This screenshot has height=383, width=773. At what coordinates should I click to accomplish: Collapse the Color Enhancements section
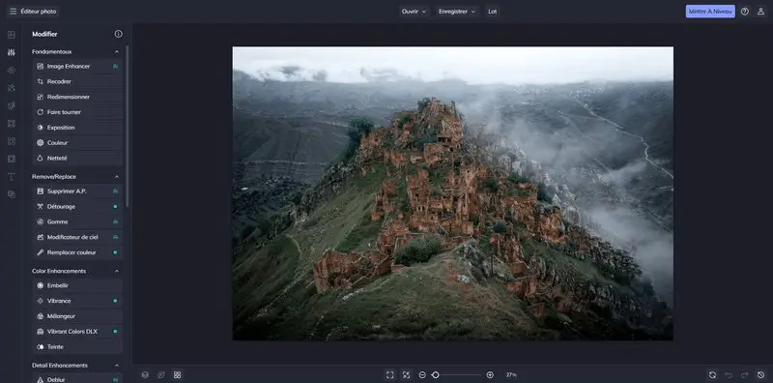117,272
